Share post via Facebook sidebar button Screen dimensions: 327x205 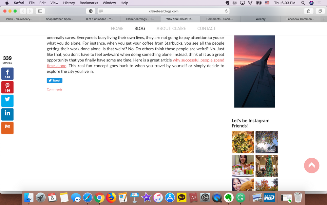7,74
